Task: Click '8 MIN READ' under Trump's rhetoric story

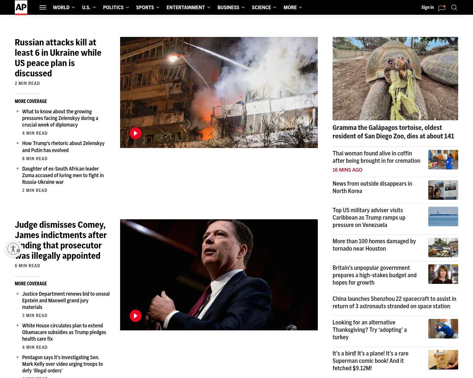Action: click(x=35, y=159)
